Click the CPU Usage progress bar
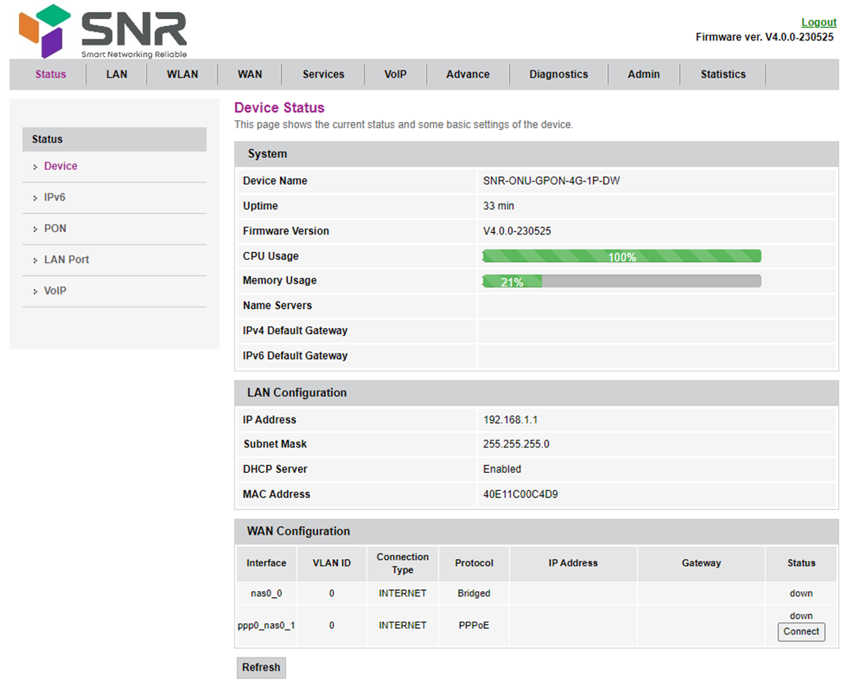847x697 pixels. tap(621, 256)
